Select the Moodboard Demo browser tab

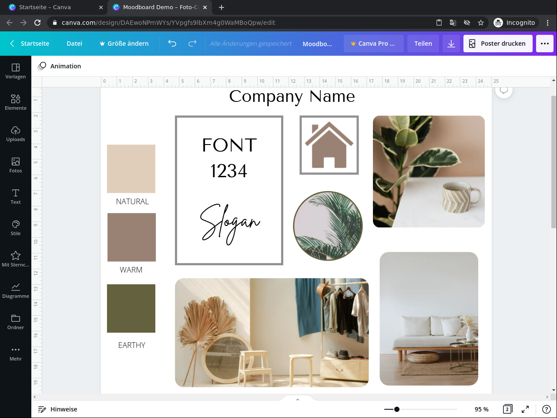[160, 7]
